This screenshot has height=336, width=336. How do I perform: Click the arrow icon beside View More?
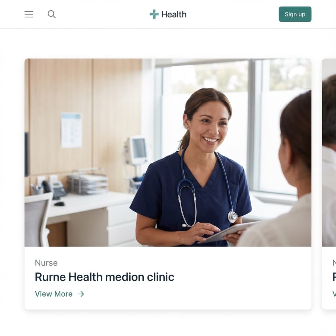click(x=81, y=294)
